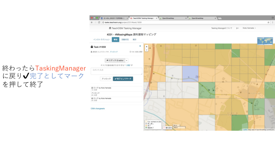
Task: Switch to the インストラクション tab
Action: (101, 40)
